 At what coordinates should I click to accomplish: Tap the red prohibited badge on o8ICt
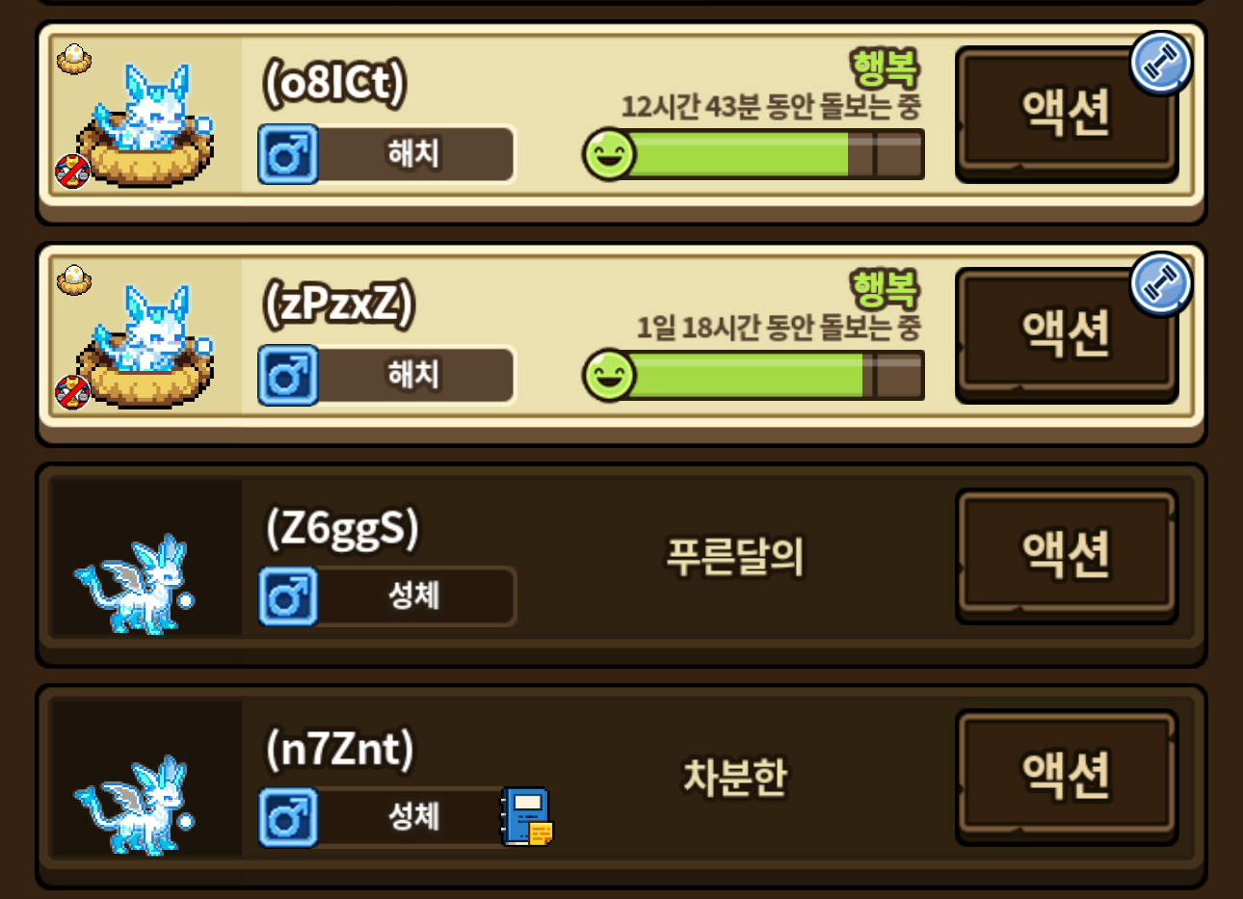point(72,172)
